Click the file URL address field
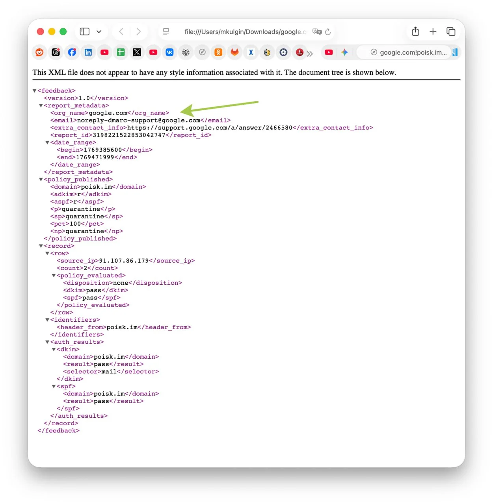 pos(244,32)
